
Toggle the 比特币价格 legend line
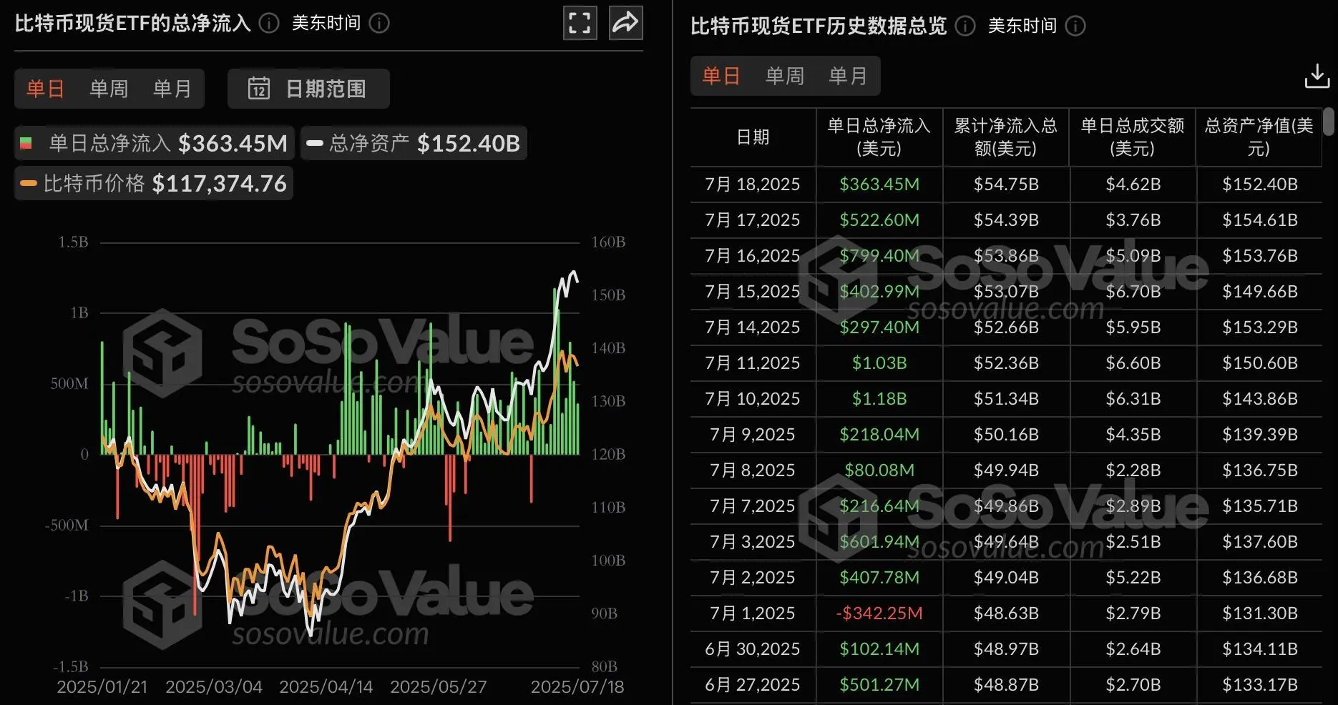pyautogui.click(x=153, y=183)
